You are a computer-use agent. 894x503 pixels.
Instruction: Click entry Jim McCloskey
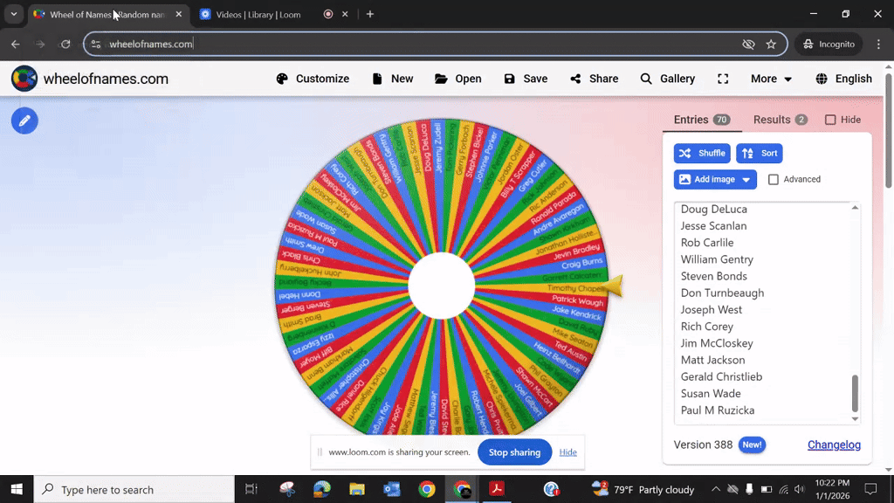click(x=717, y=343)
